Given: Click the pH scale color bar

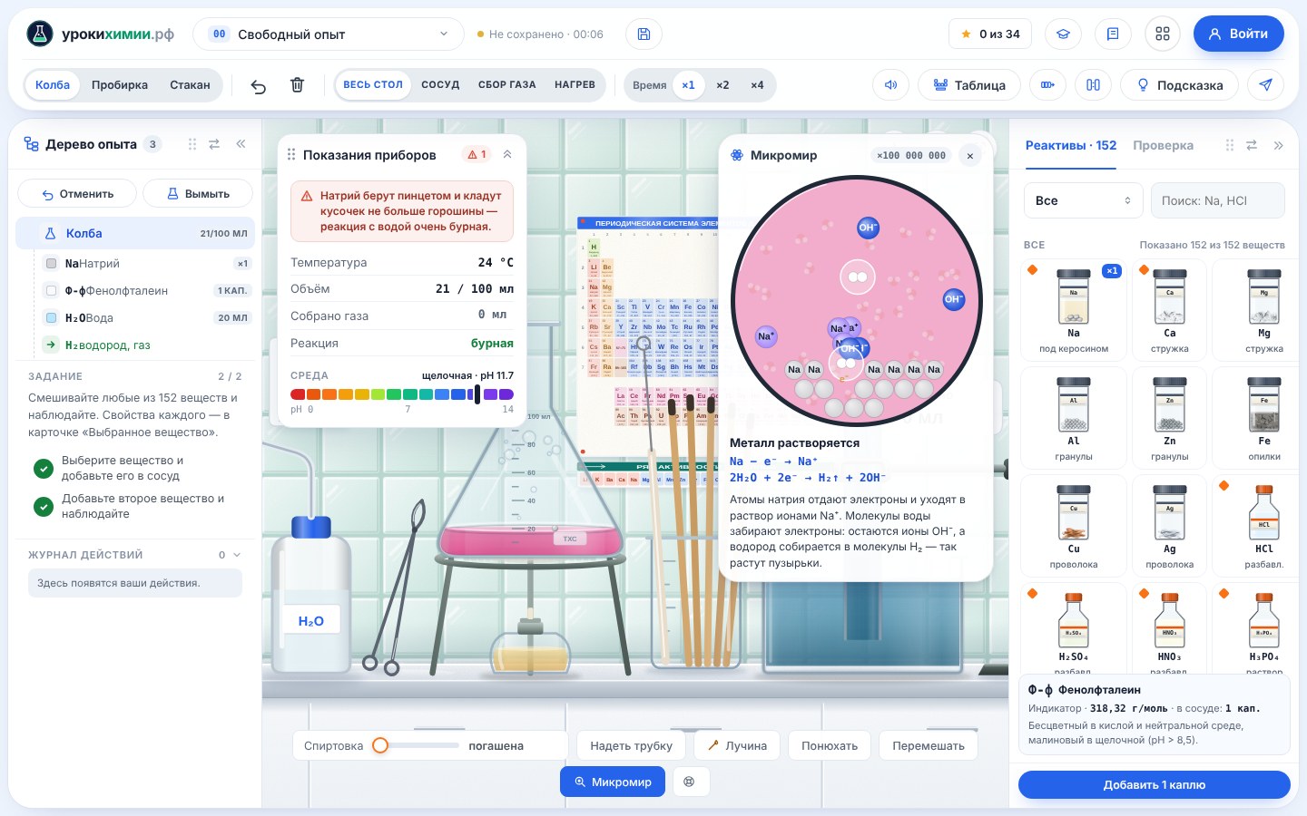Looking at the screenshot, I should pos(402,394).
